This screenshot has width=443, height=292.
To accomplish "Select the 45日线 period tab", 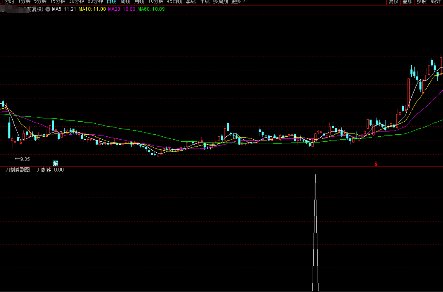I will 175,2.
